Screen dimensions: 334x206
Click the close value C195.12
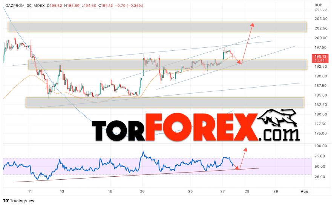pos(106,6)
